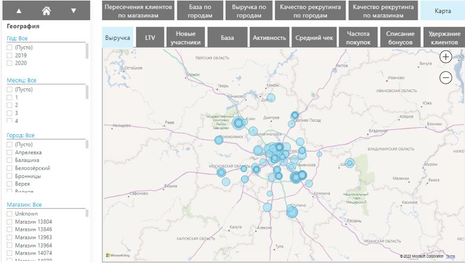The height and width of the screenshot is (263, 465).
Task: Zoom out on the map with minus icon
Action: click(x=445, y=77)
